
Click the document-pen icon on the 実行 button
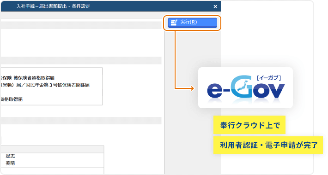click(x=174, y=22)
